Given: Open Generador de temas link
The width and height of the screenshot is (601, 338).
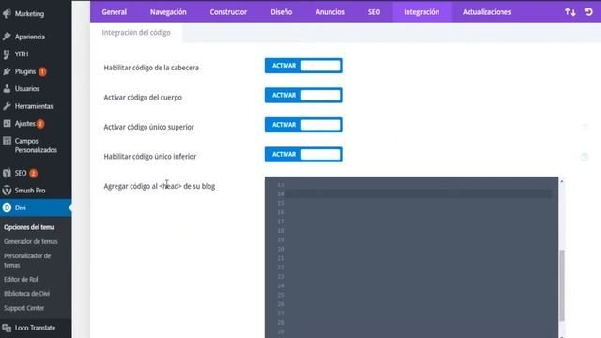Looking at the screenshot, I should [x=31, y=241].
